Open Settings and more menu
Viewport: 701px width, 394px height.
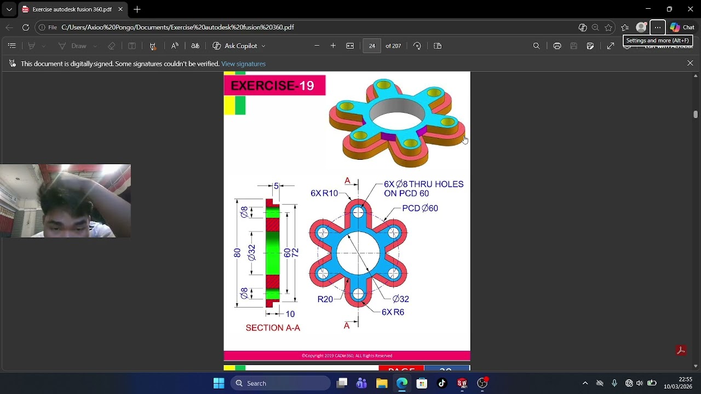pyautogui.click(x=658, y=27)
